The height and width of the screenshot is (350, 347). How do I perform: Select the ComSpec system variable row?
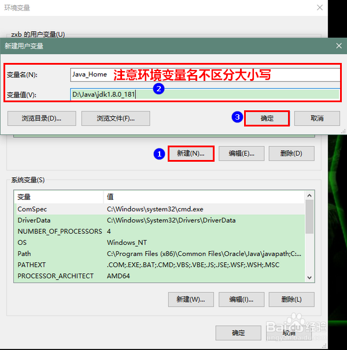[160, 209]
